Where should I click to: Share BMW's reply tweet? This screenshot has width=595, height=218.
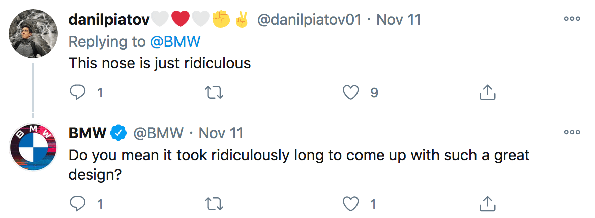[486, 204]
